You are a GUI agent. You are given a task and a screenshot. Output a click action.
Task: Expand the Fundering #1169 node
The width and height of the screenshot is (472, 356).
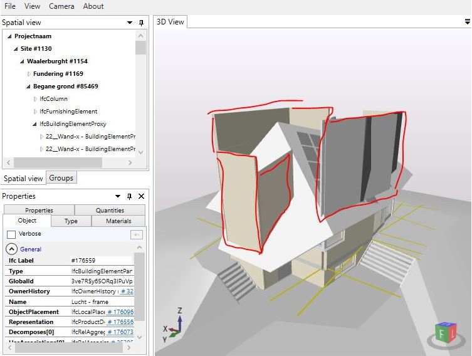click(29, 74)
